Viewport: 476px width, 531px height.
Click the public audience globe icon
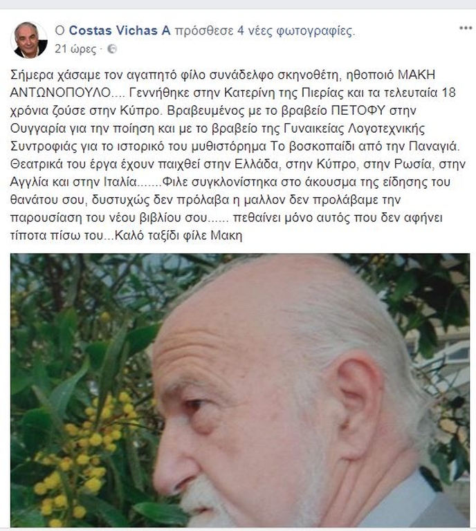coord(112,49)
